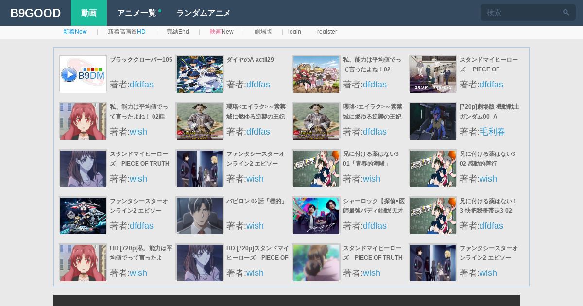Open thumbnail for HD [720p]私、能力は平均値で
This screenshot has width=583, height=306.
click(x=83, y=262)
